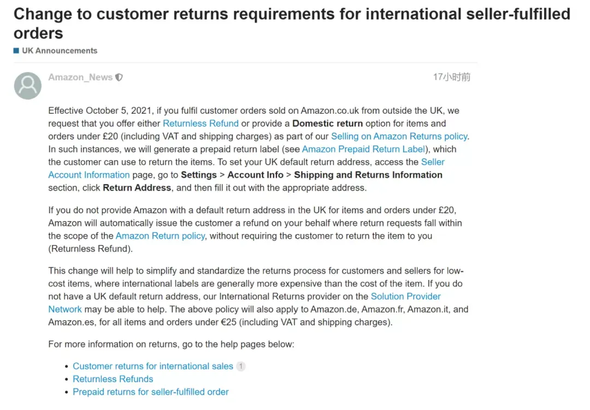590x410 pixels.
Task: Open the UK Announcements category
Action: [x=60, y=50]
